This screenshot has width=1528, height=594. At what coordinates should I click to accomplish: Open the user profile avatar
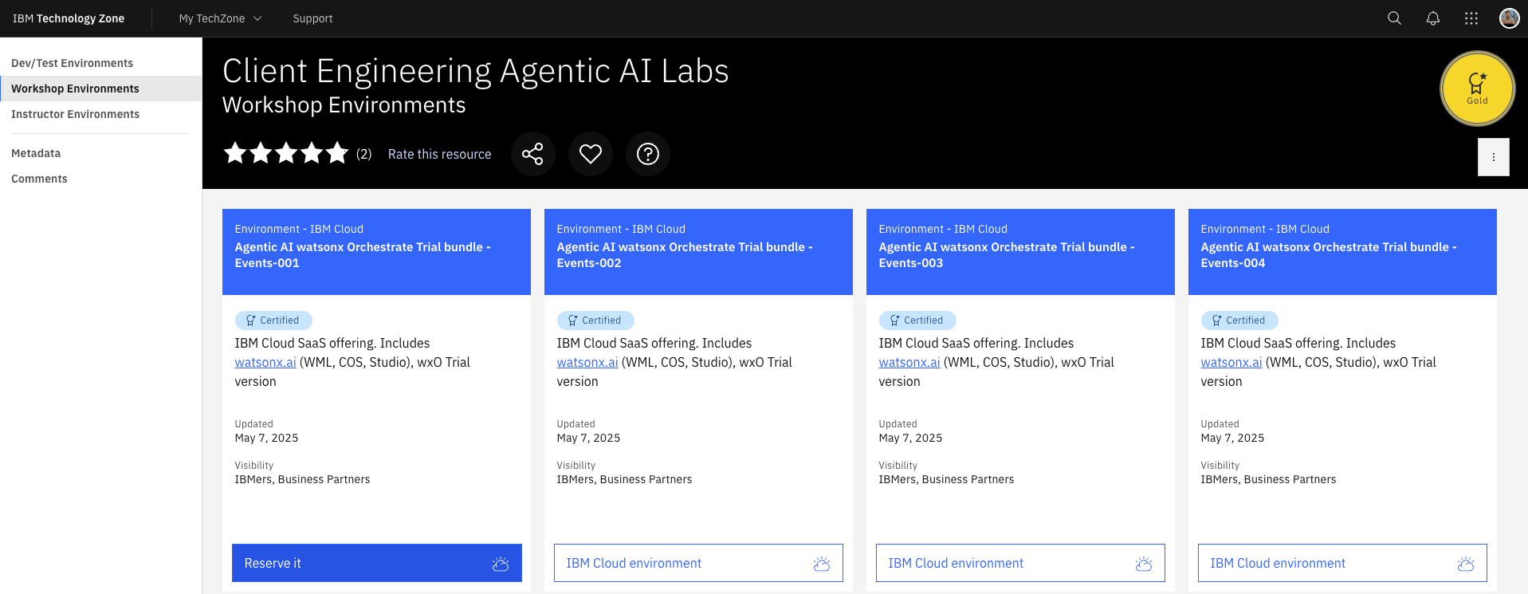point(1509,18)
